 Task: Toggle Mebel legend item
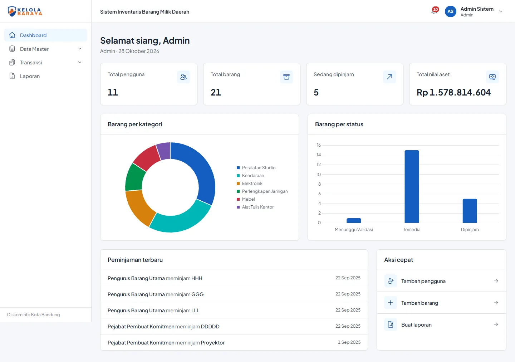coord(246,199)
